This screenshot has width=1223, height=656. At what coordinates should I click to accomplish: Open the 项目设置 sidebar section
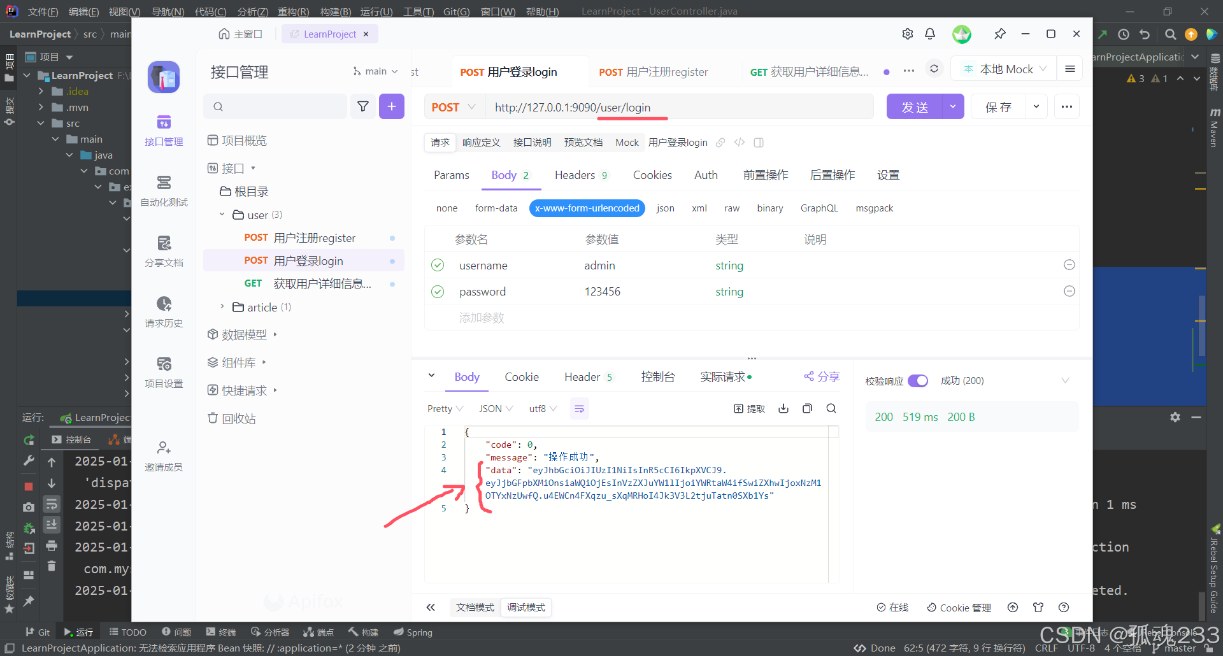click(x=164, y=373)
